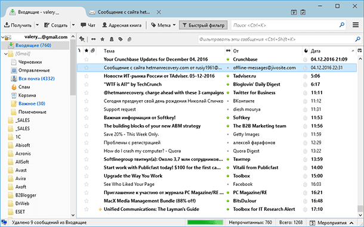This screenshot has width=364, height=227.
Task: Collapse the [Gmail] folder group
Action: click(6, 54)
